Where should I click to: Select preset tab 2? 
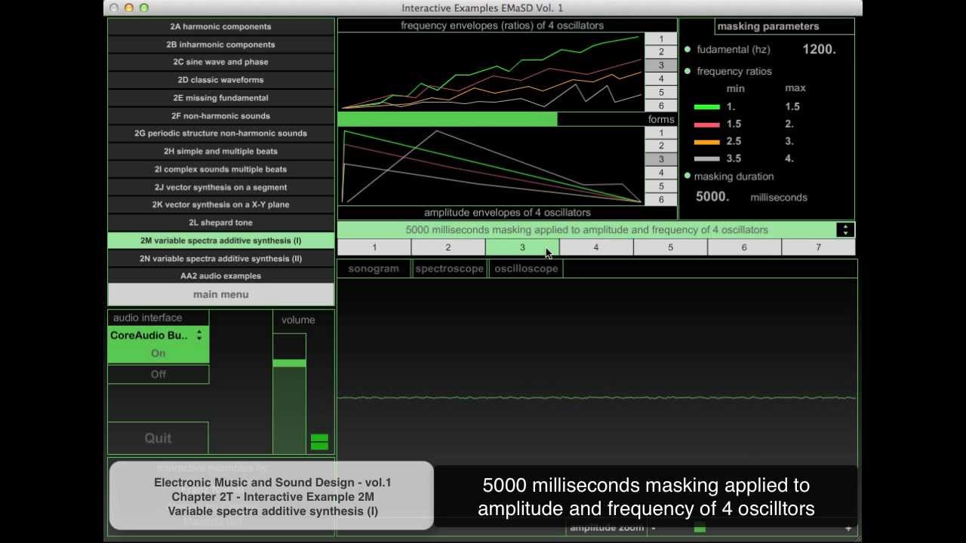pos(448,247)
